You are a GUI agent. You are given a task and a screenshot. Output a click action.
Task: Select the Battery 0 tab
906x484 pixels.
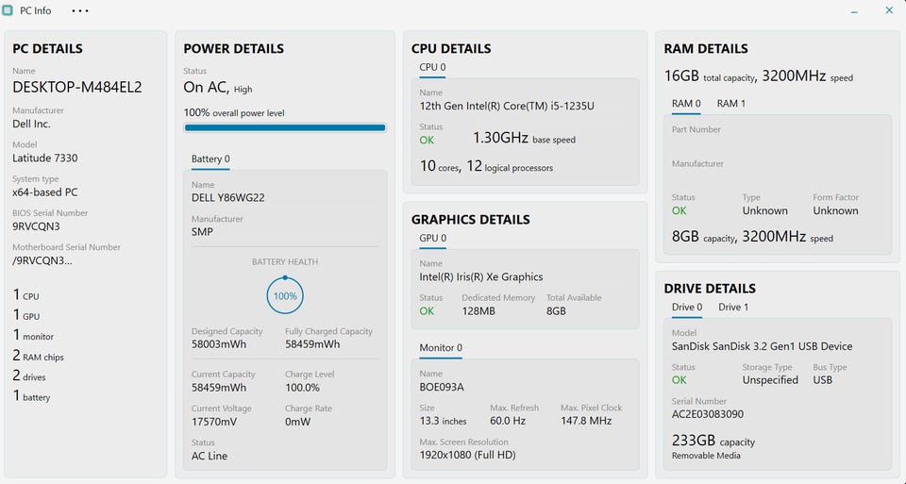pyautogui.click(x=210, y=159)
